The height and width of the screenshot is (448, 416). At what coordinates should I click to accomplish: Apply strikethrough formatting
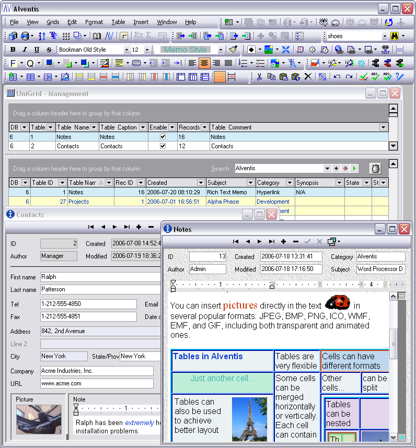coord(49,50)
